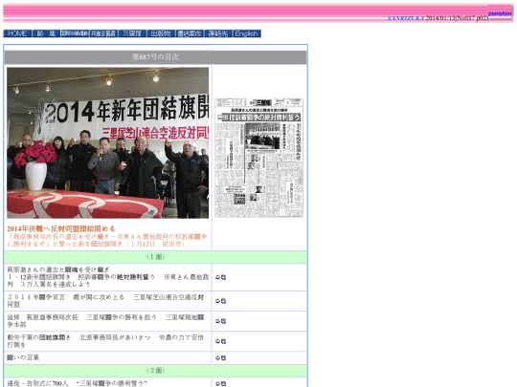Open the 書店案内 navigation button
Screen dimensions: 517x387
[190, 33]
